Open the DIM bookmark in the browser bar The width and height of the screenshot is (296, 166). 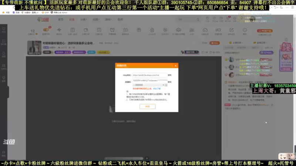coord(45,13)
